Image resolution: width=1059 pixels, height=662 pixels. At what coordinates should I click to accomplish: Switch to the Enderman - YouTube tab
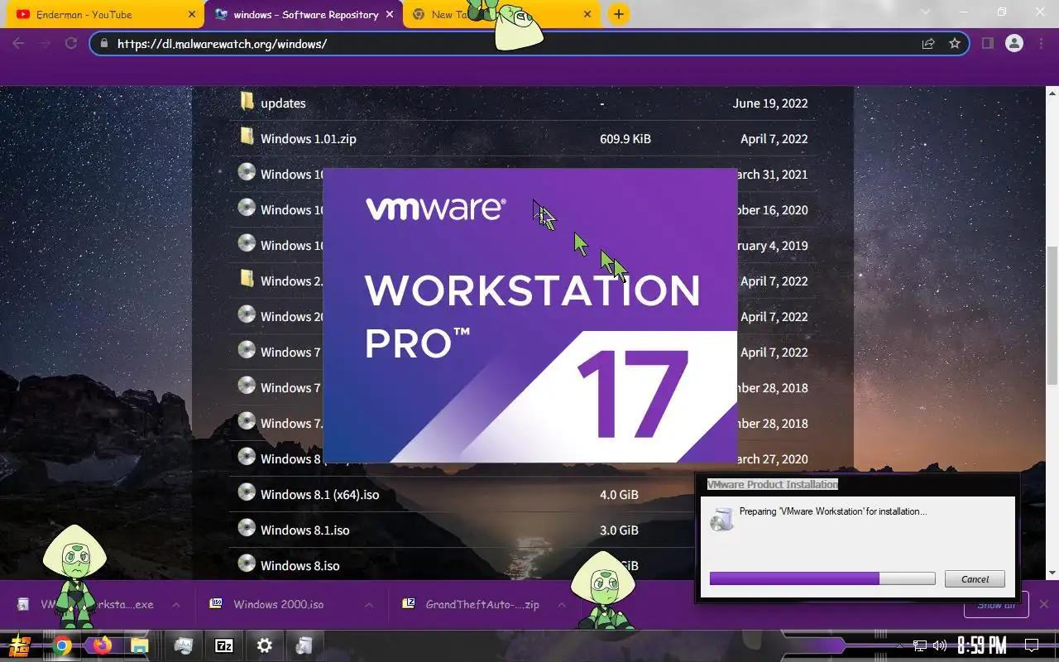(101, 14)
